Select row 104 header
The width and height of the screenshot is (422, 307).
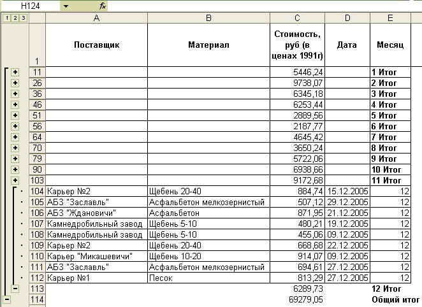[37, 191]
